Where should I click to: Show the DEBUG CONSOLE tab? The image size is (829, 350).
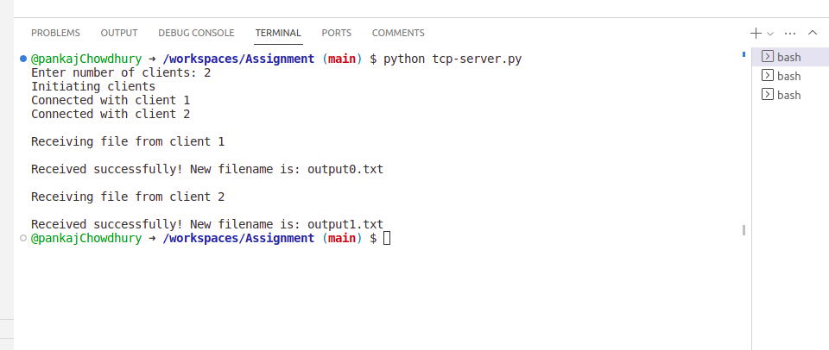[196, 33]
